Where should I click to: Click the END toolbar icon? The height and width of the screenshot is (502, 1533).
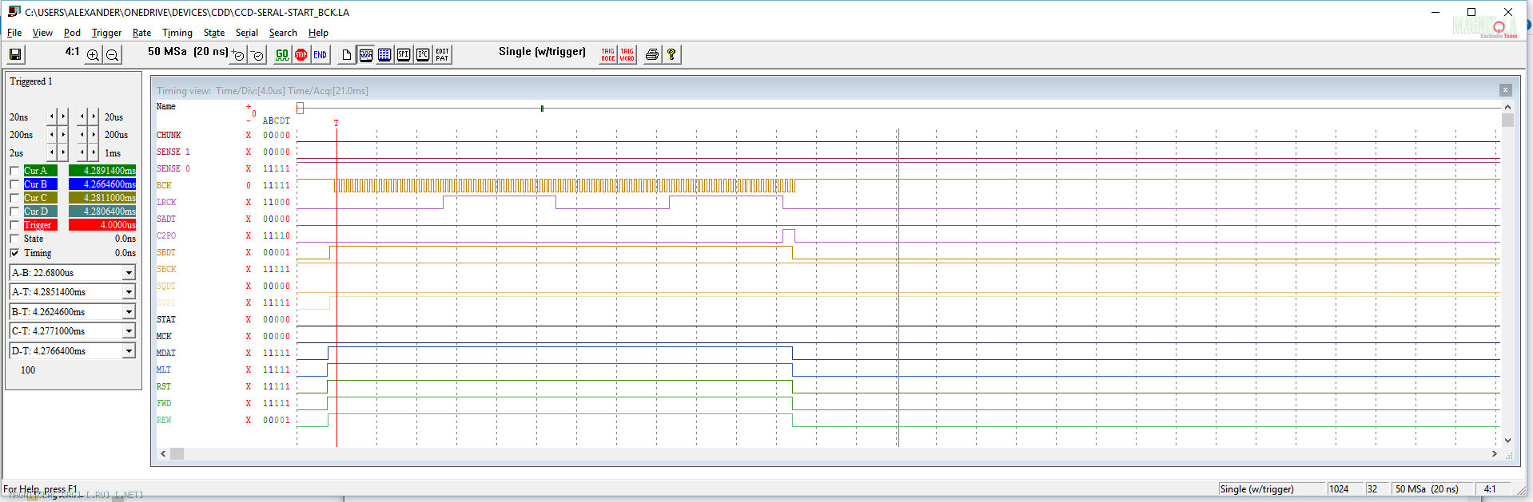(x=321, y=54)
